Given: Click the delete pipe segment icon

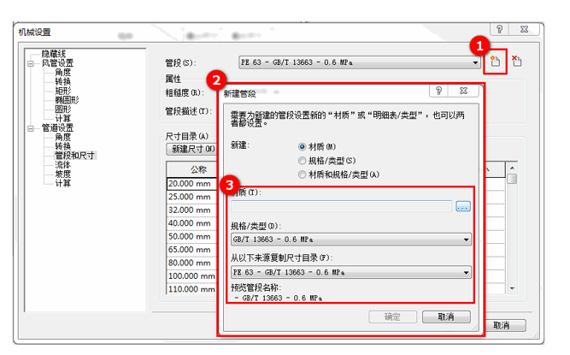Looking at the screenshot, I should (x=516, y=62).
